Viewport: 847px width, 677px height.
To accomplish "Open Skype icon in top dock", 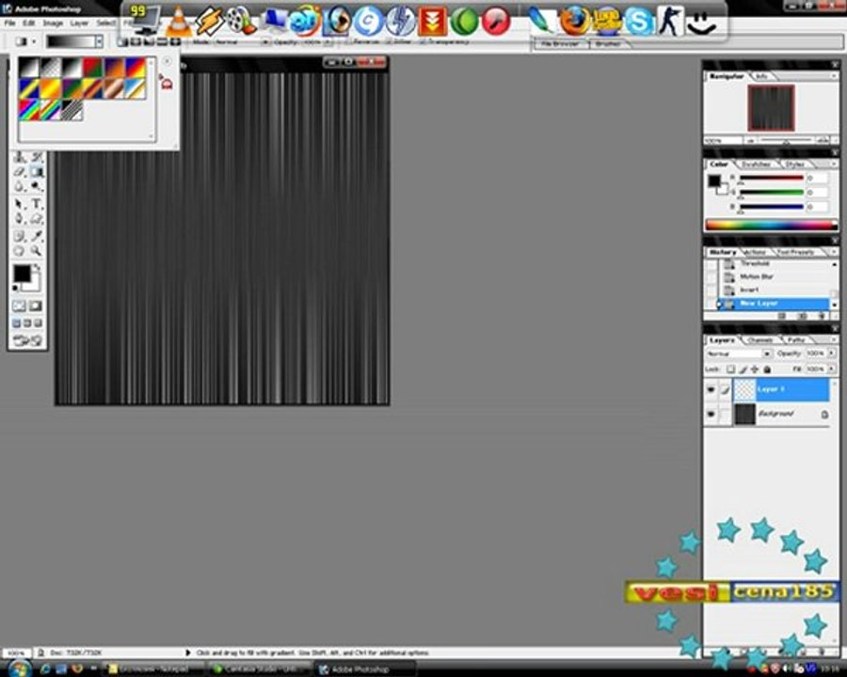I will [638, 22].
